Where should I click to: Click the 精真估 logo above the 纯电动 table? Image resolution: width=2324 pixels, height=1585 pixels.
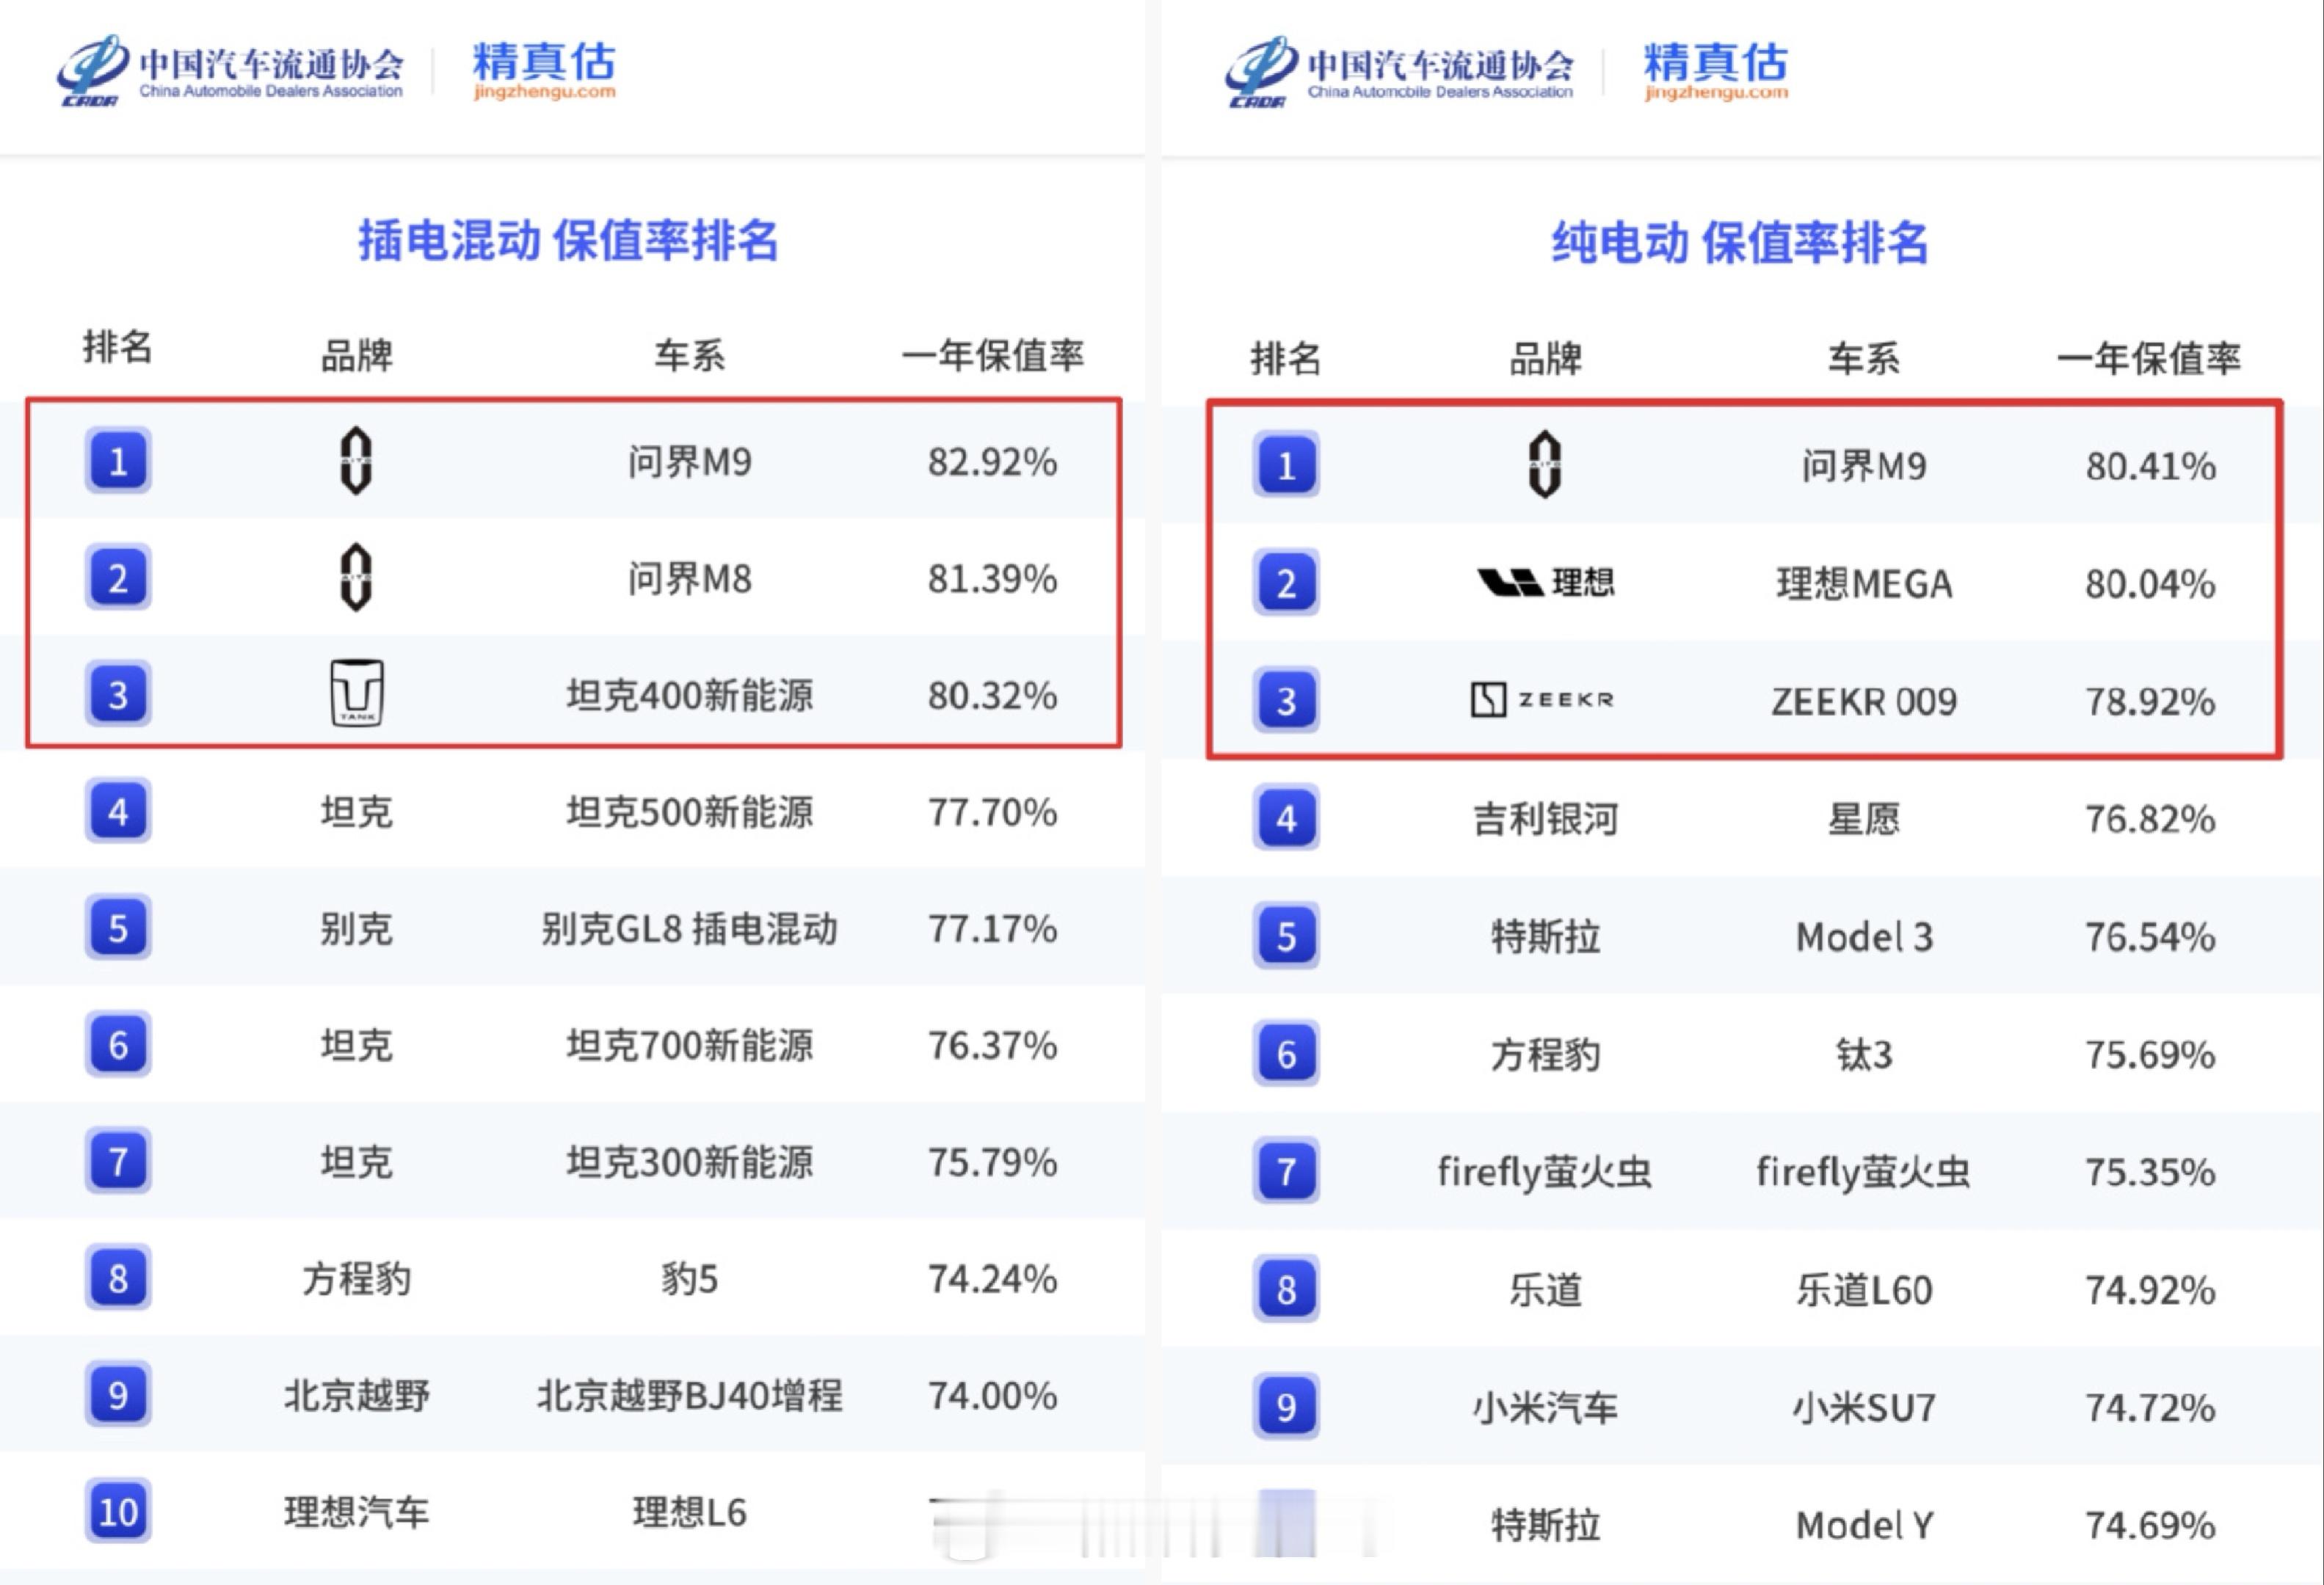tap(1716, 71)
